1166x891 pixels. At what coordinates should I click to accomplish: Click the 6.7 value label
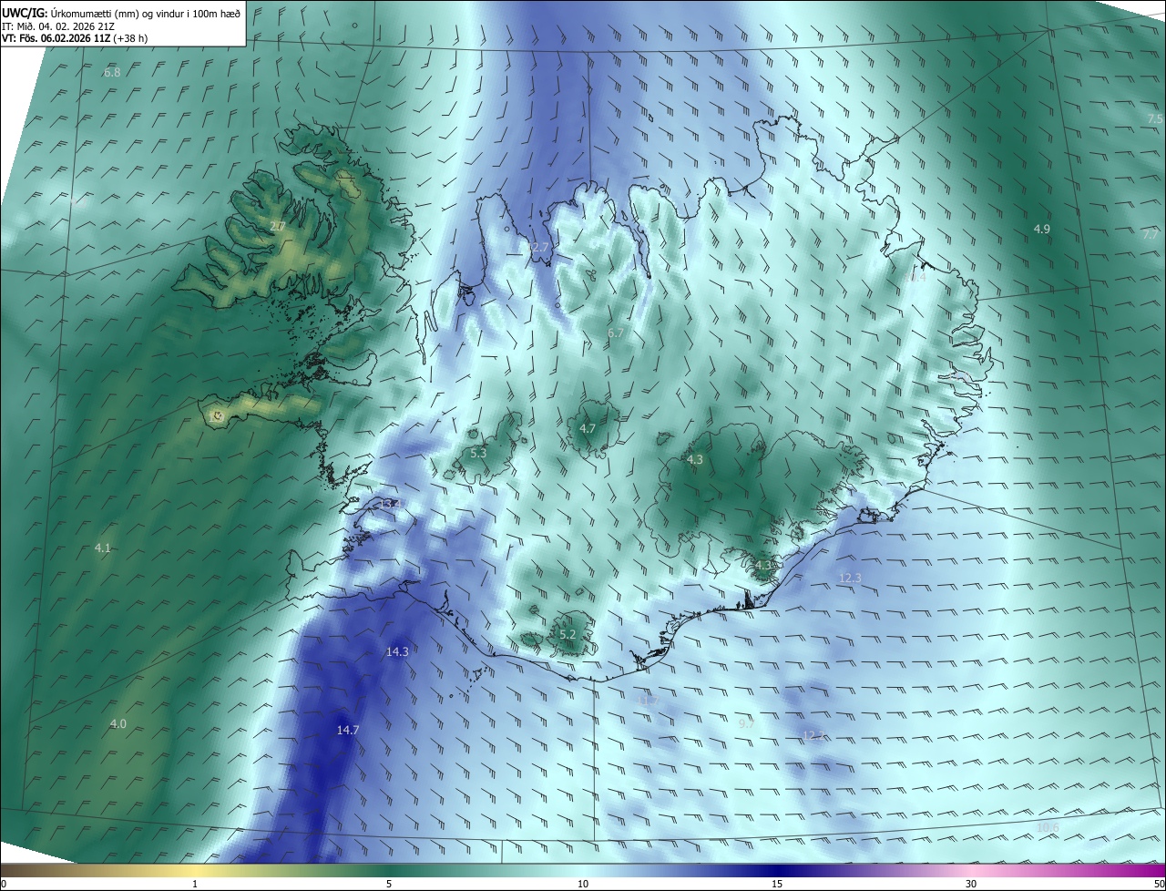coord(616,333)
